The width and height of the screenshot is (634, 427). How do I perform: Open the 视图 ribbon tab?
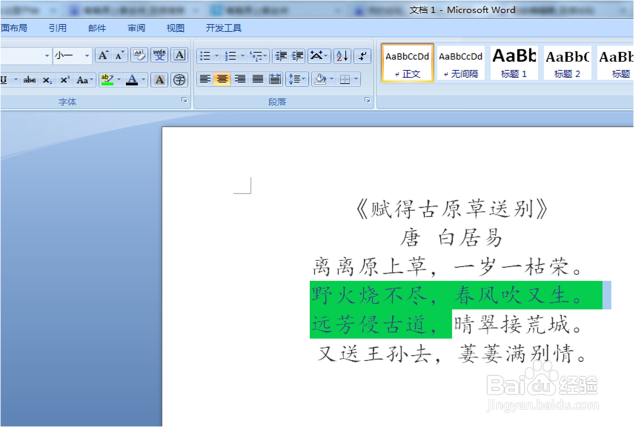click(x=175, y=27)
